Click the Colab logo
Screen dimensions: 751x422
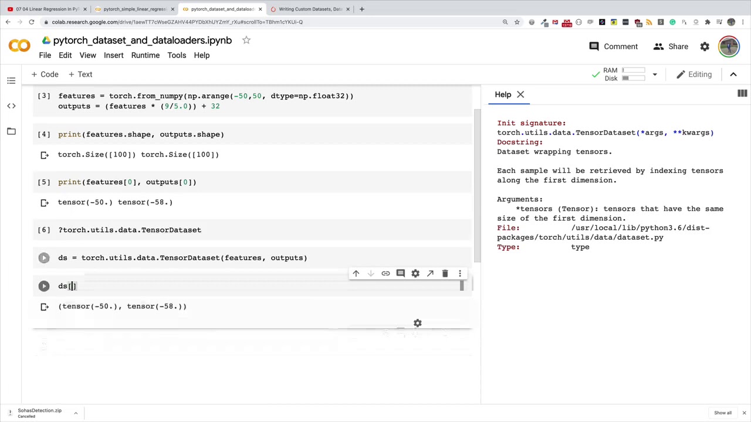pyautogui.click(x=19, y=46)
